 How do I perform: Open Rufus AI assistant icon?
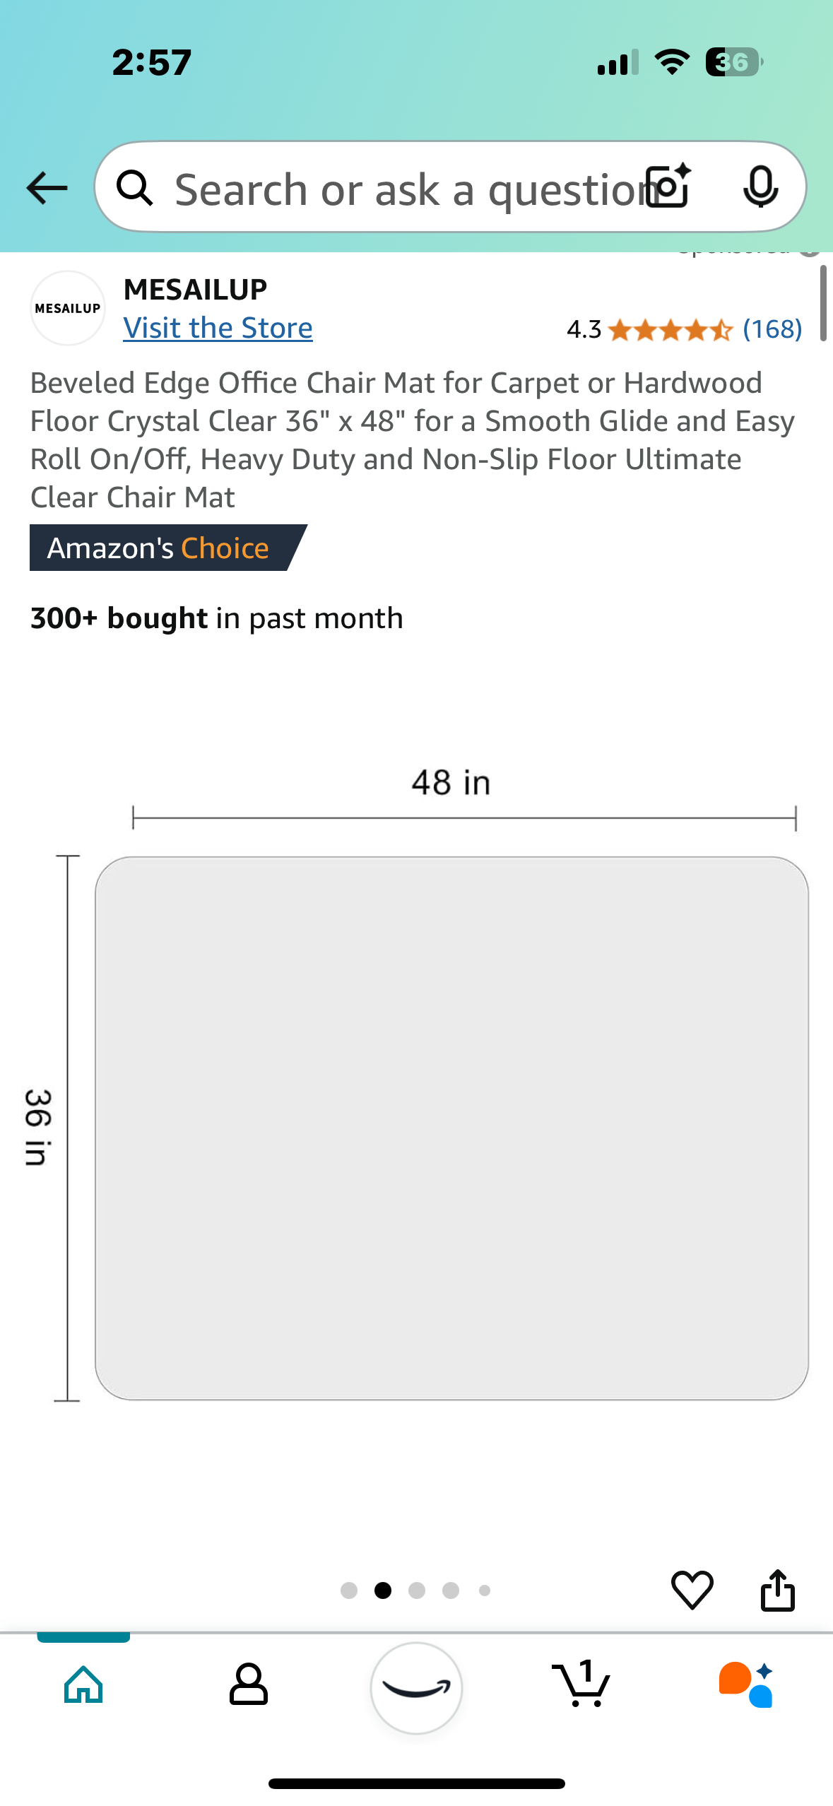pyautogui.click(x=746, y=1684)
